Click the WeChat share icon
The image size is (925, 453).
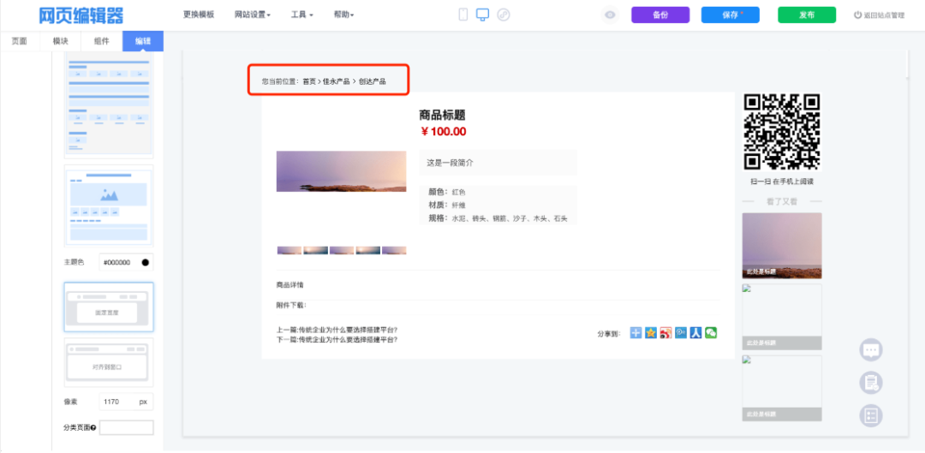[x=710, y=333]
